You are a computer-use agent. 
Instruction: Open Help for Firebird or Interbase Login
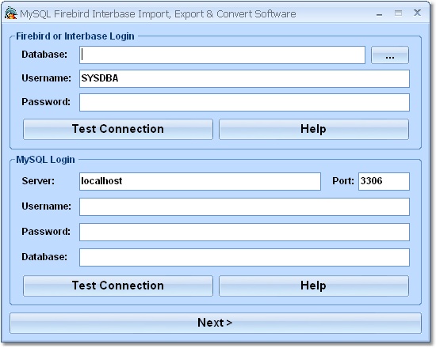[314, 130]
